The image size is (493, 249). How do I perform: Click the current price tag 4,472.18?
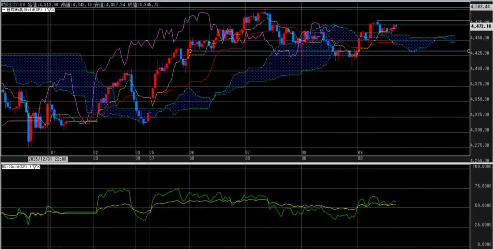(x=481, y=26)
